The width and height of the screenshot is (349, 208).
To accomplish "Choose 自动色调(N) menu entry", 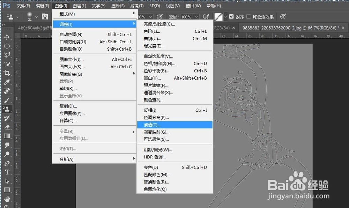I will tap(94, 35).
